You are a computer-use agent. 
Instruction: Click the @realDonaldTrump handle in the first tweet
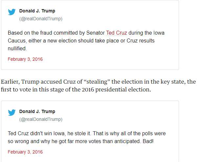click(x=41, y=19)
